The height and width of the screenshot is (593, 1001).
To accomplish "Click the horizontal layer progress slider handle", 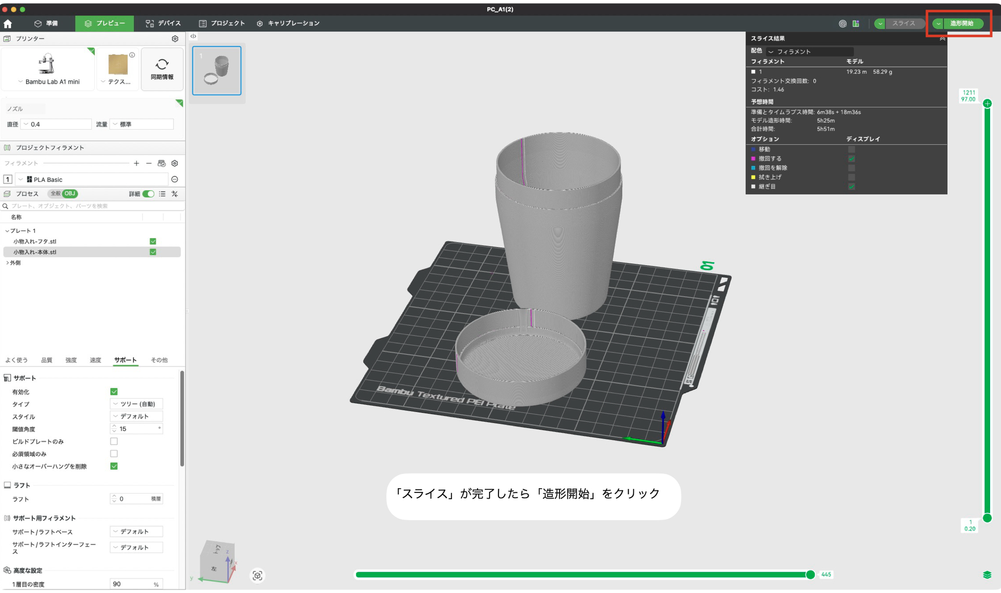I will pos(810,575).
